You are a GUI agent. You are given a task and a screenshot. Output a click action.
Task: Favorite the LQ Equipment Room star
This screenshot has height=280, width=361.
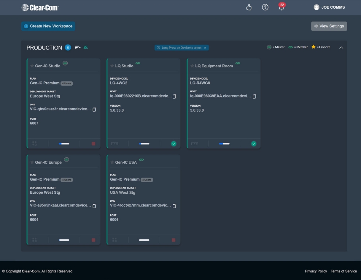click(x=192, y=66)
